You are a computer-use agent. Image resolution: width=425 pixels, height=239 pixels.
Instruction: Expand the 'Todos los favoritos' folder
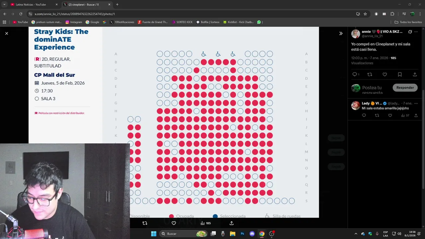click(x=408, y=22)
